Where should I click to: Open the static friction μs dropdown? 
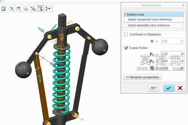click(182, 54)
